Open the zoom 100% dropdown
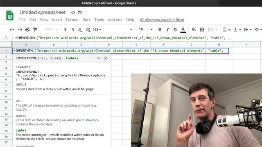This screenshot has width=262, height=147. [x=51, y=29]
